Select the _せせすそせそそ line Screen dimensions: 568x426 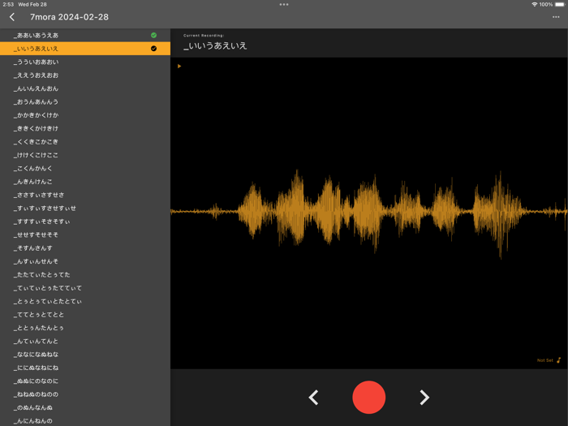point(85,235)
